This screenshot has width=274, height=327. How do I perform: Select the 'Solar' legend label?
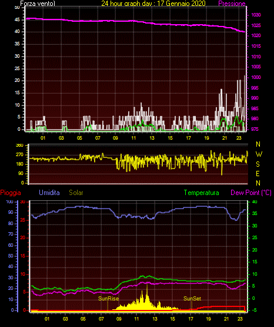point(76,193)
